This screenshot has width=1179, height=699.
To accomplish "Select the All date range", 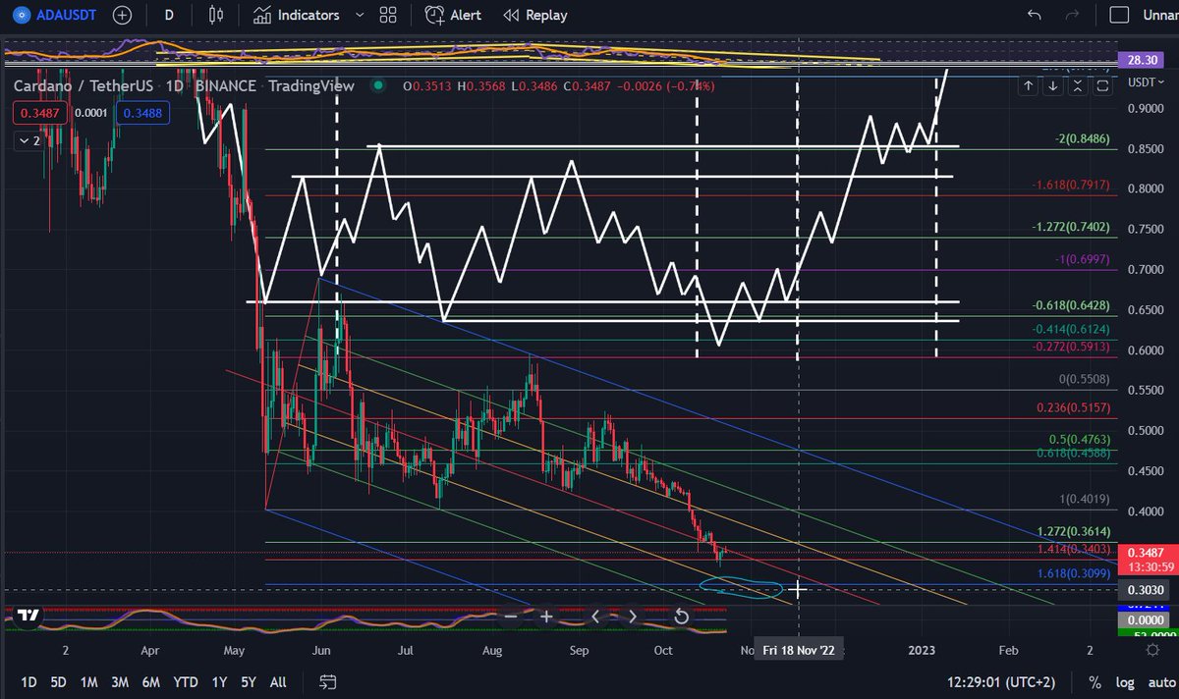I will (278, 681).
